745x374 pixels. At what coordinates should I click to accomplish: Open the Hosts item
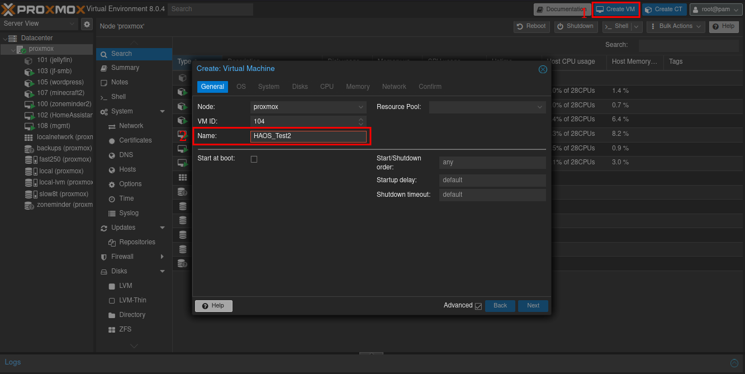pos(134,169)
